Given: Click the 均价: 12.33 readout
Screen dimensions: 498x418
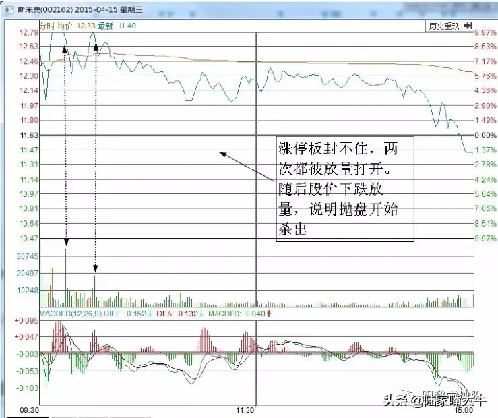Looking at the screenshot, I should click(x=75, y=26).
